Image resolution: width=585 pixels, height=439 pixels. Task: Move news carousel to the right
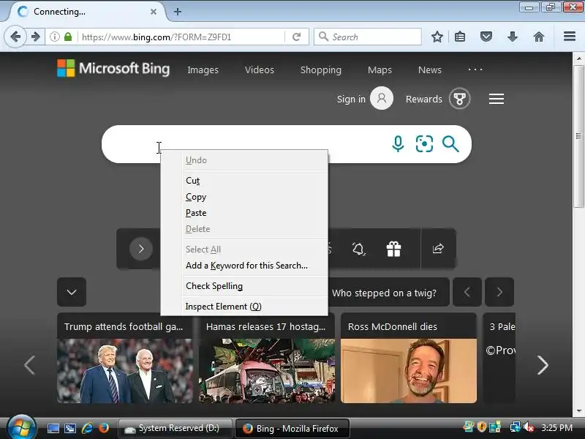coord(543,364)
